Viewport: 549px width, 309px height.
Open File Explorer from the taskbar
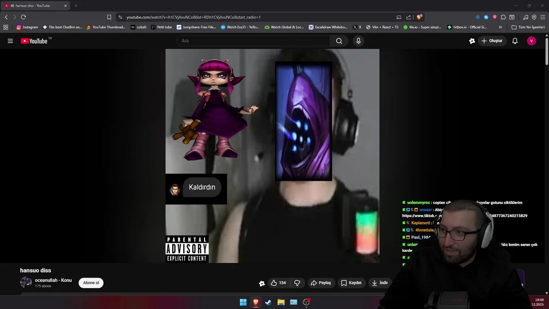281,302
